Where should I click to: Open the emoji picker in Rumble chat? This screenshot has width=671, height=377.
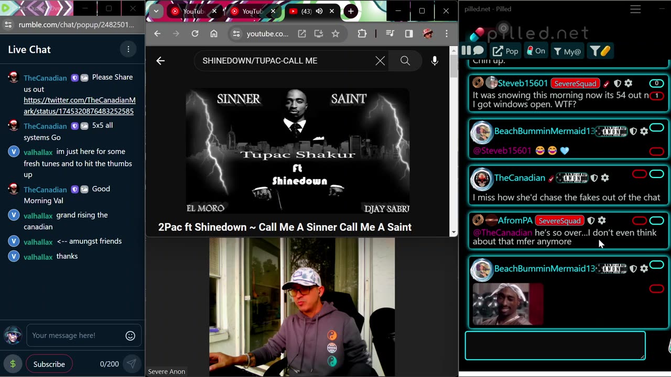(x=131, y=336)
